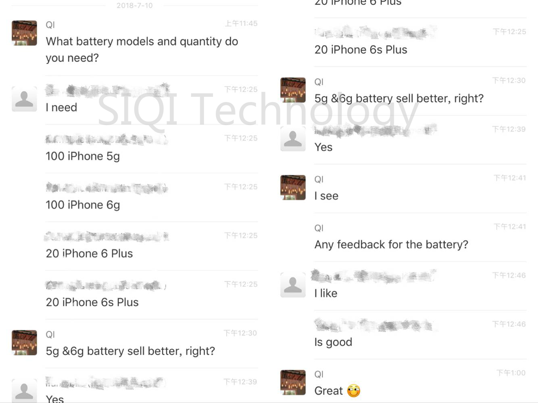Screen dimensions: 538x403
Task: Click QI's avatar beside left '5g &6g battery' message
Action: tap(24, 342)
